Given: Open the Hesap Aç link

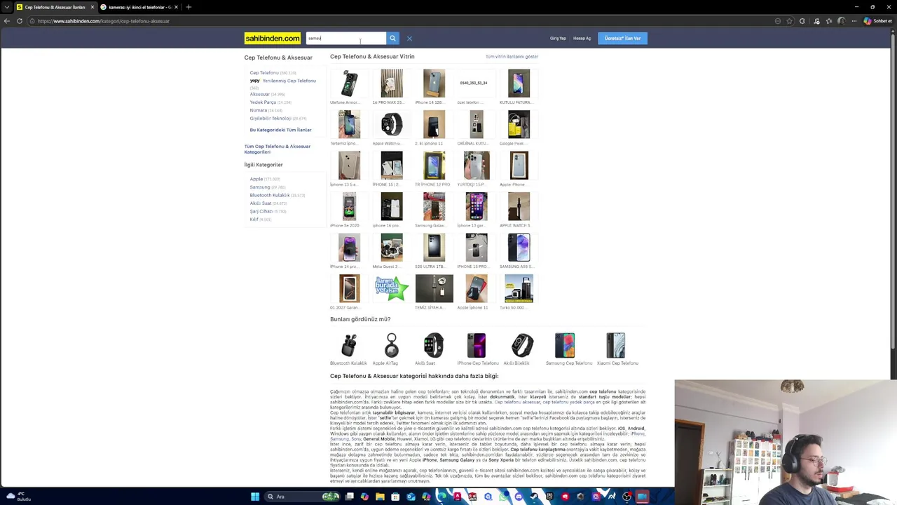Looking at the screenshot, I should 582,39.
